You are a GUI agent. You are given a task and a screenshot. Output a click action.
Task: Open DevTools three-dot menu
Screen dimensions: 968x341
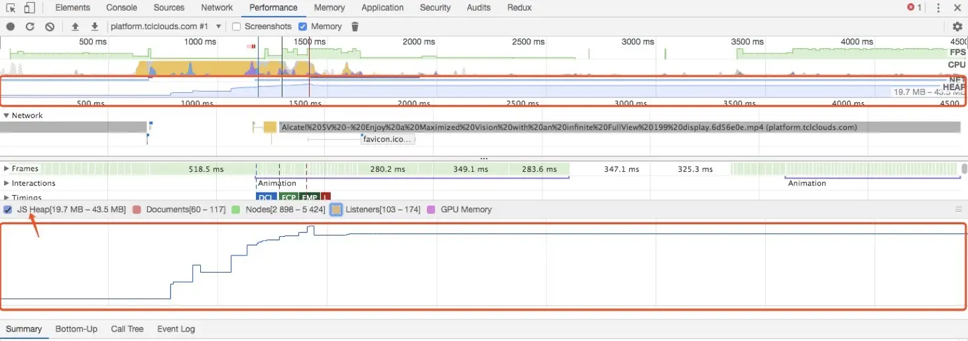[x=938, y=8]
